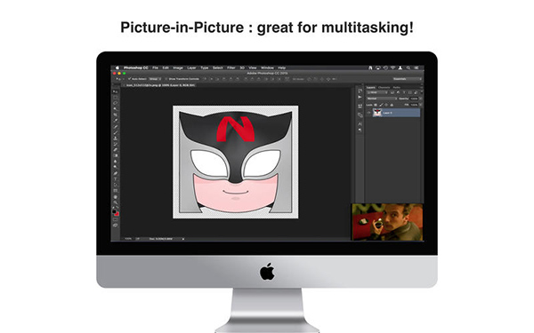Toggle the Auto-Select checkbox
534x333 pixels.
(x=130, y=79)
